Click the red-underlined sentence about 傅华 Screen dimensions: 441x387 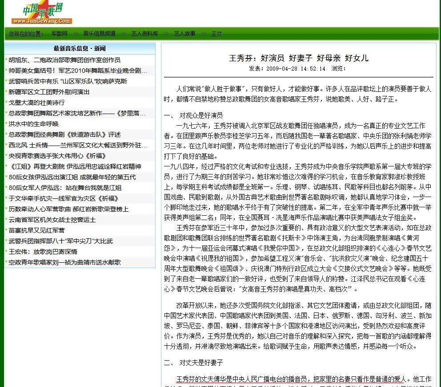pos(291,379)
